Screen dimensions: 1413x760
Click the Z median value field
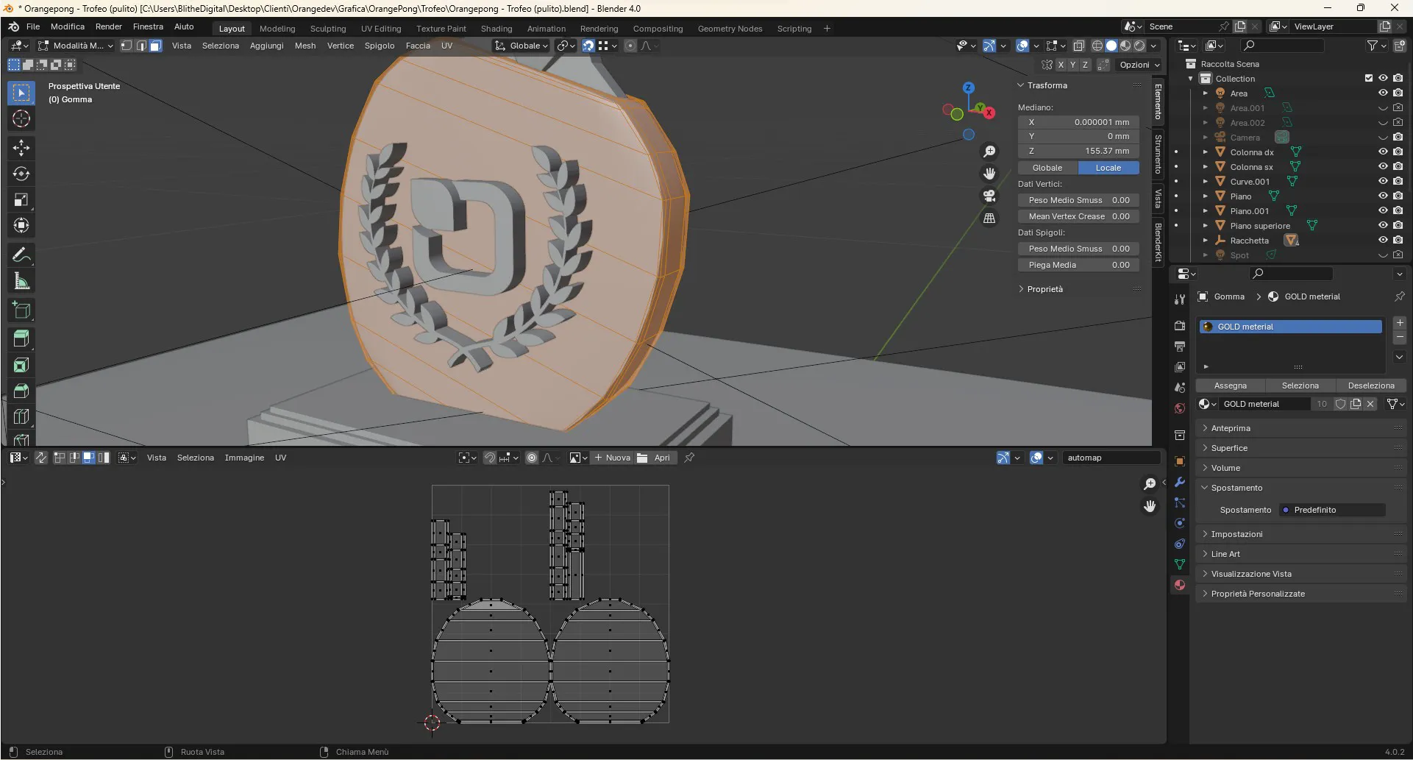click(1078, 151)
